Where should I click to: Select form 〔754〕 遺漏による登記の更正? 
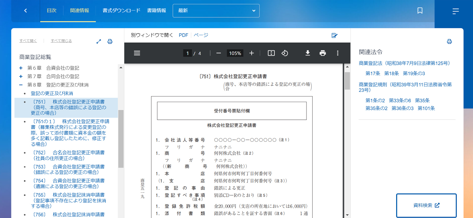tap(68, 184)
